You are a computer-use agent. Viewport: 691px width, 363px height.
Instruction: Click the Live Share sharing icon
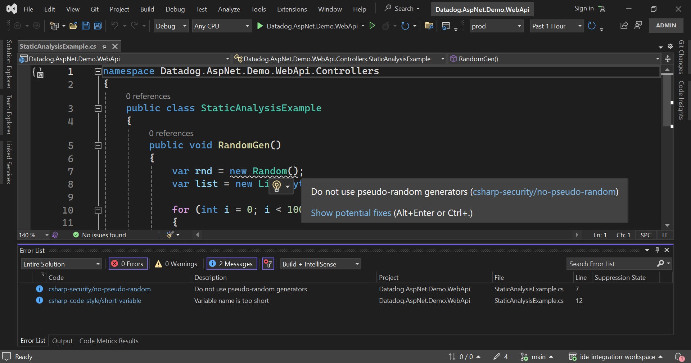pyautogui.click(x=624, y=26)
